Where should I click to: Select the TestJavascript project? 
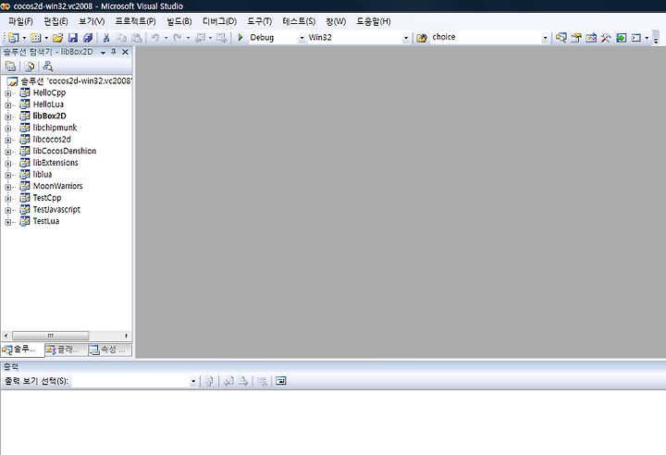(56, 209)
